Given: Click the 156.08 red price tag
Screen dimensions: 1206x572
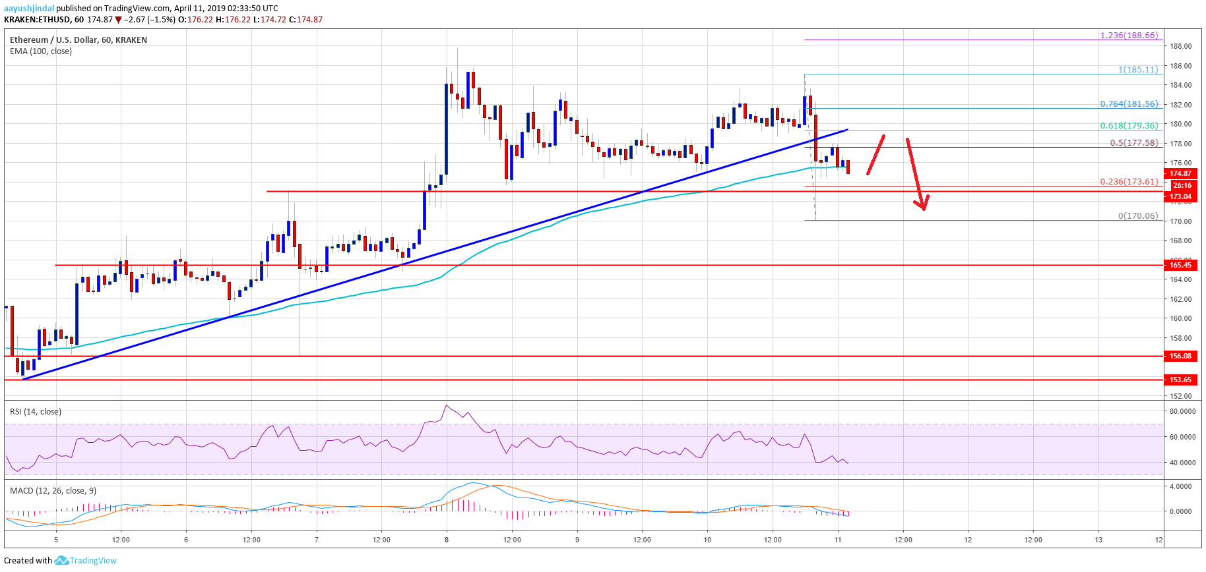Looking at the screenshot, I should tap(1180, 356).
